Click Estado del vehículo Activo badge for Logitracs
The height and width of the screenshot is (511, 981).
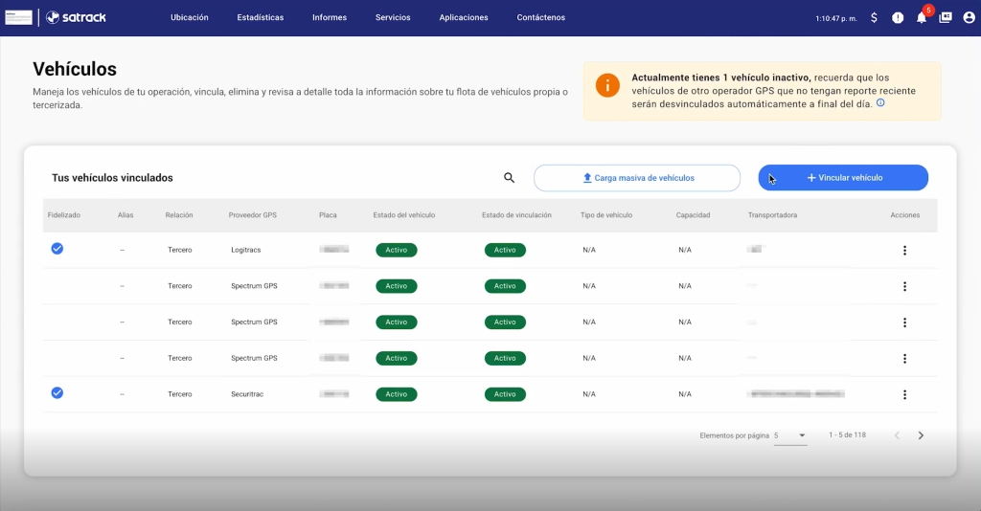point(396,250)
